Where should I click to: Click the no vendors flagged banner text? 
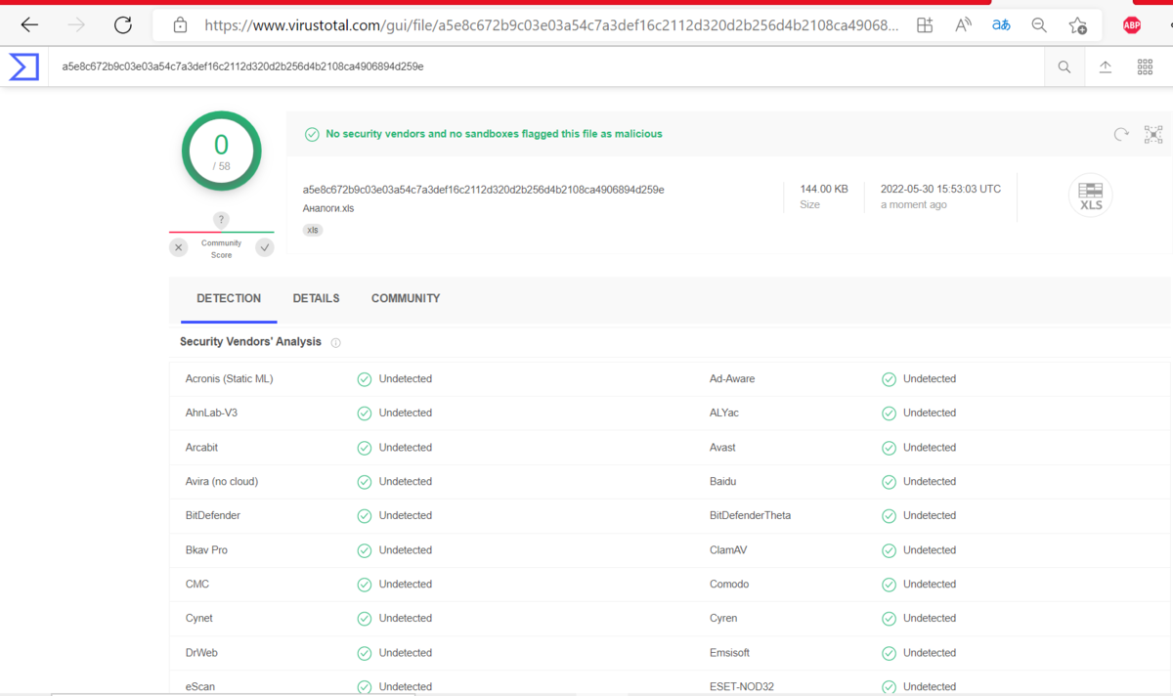point(494,134)
